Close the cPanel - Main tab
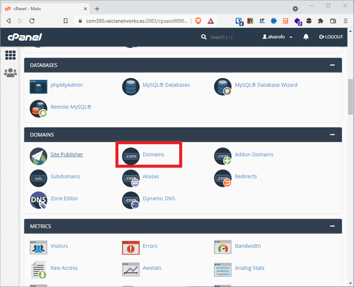This screenshot has height=287, width=354. pyautogui.click(x=85, y=9)
